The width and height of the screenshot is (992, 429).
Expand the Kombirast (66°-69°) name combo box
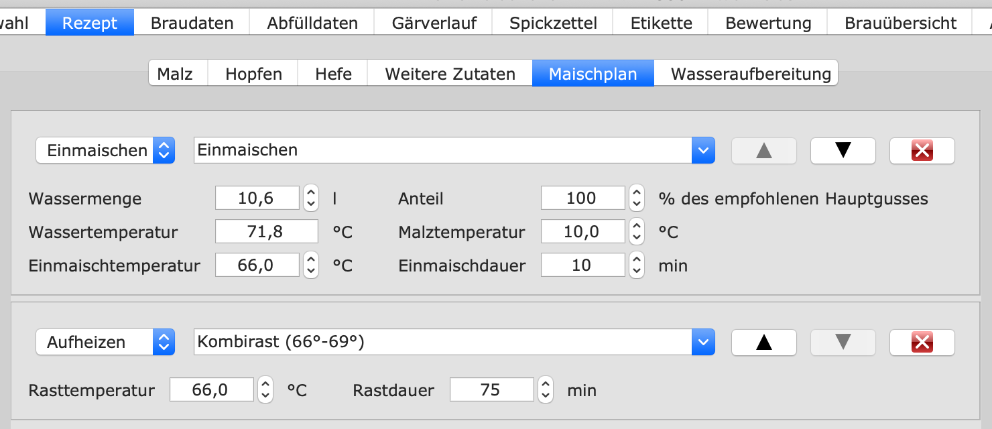point(702,343)
